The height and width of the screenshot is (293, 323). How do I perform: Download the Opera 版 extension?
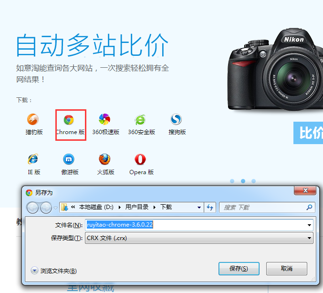coord(141,159)
